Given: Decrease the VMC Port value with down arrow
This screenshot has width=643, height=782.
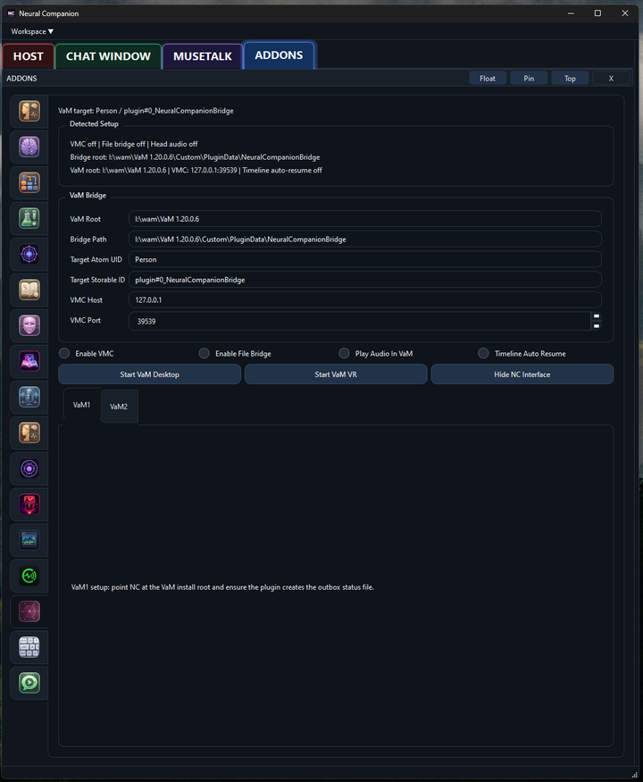Looking at the screenshot, I should click(597, 325).
